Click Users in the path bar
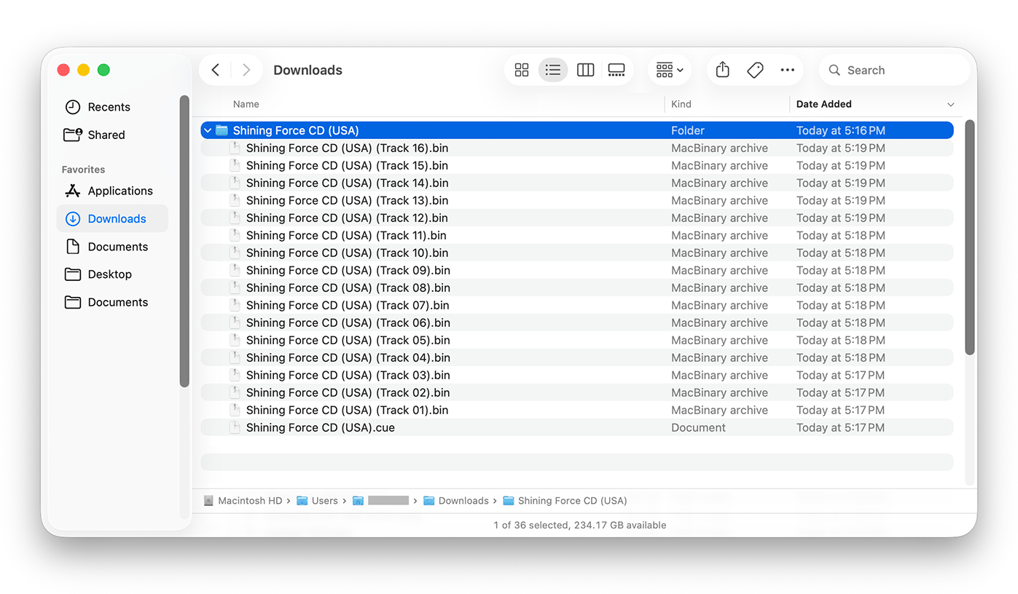The height and width of the screenshot is (594, 1018). point(318,501)
